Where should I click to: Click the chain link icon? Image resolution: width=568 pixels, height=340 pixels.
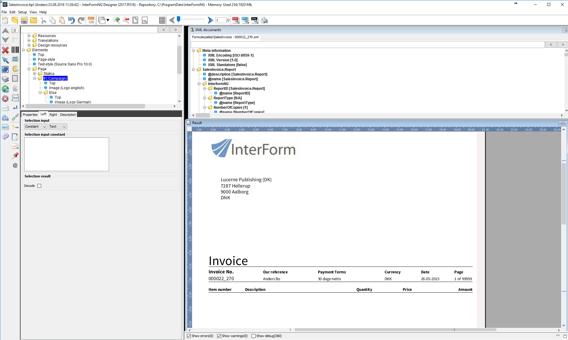coord(15,117)
